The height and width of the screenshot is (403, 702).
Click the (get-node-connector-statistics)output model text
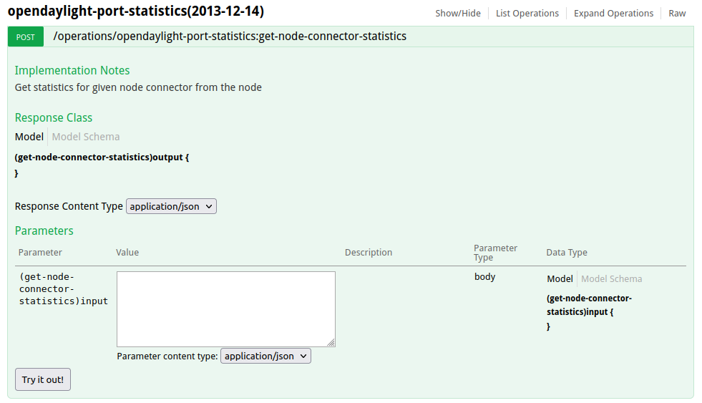click(102, 157)
